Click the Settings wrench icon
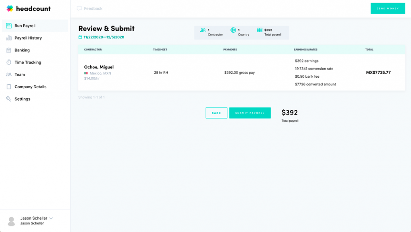 tap(9, 99)
